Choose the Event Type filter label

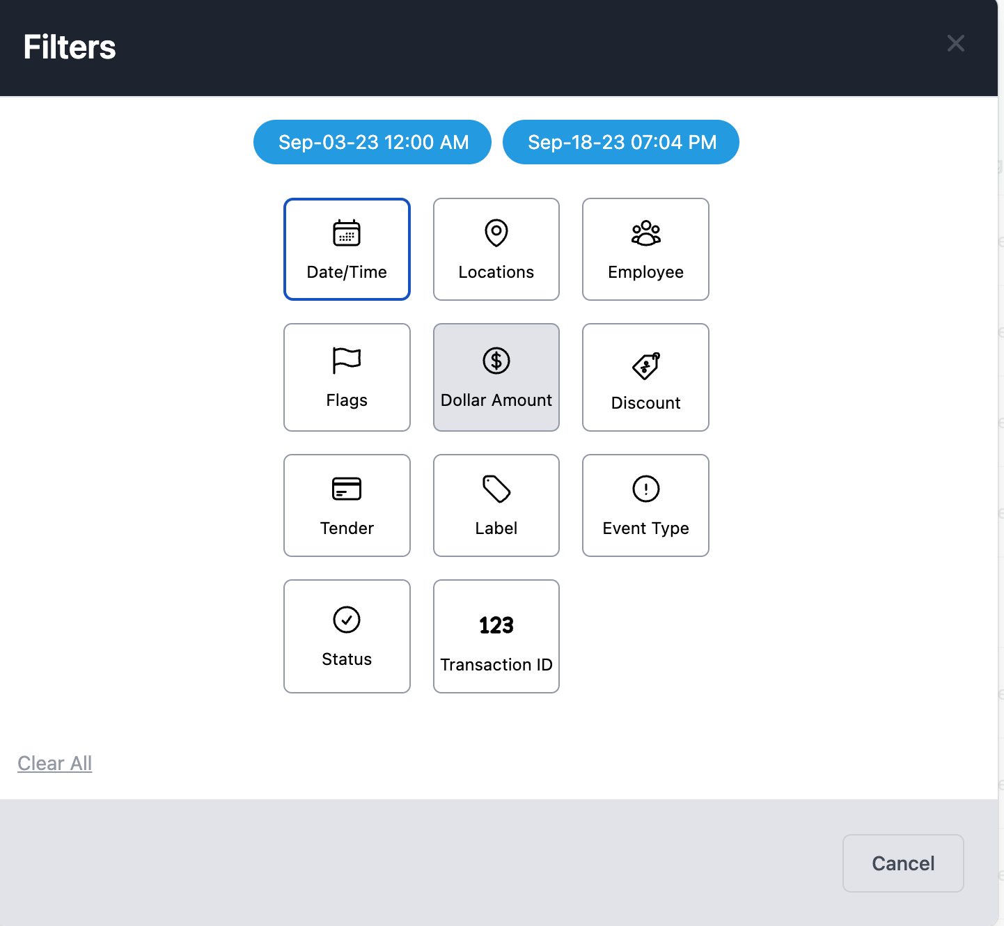coord(645,528)
